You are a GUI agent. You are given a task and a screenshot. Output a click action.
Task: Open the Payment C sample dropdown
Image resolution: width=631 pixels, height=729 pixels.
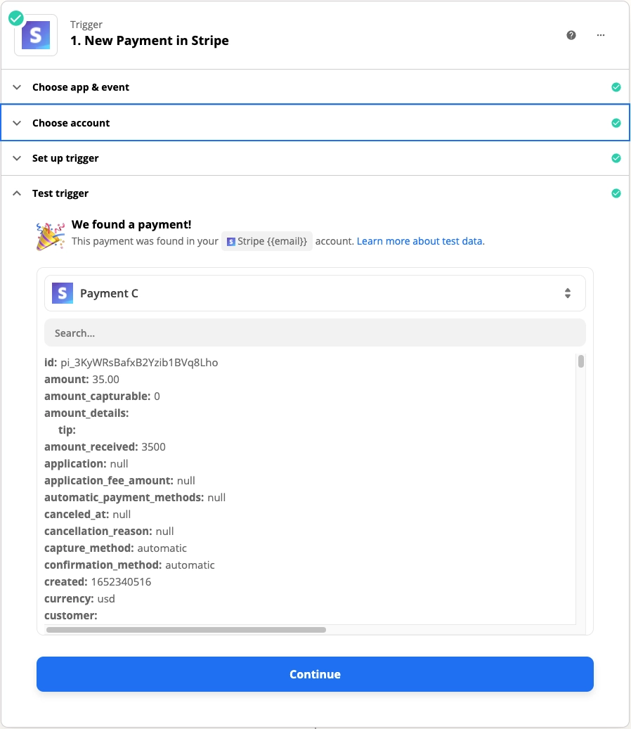[315, 293]
